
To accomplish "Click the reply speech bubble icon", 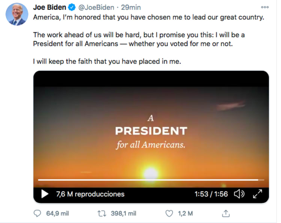I will pos(37,214).
